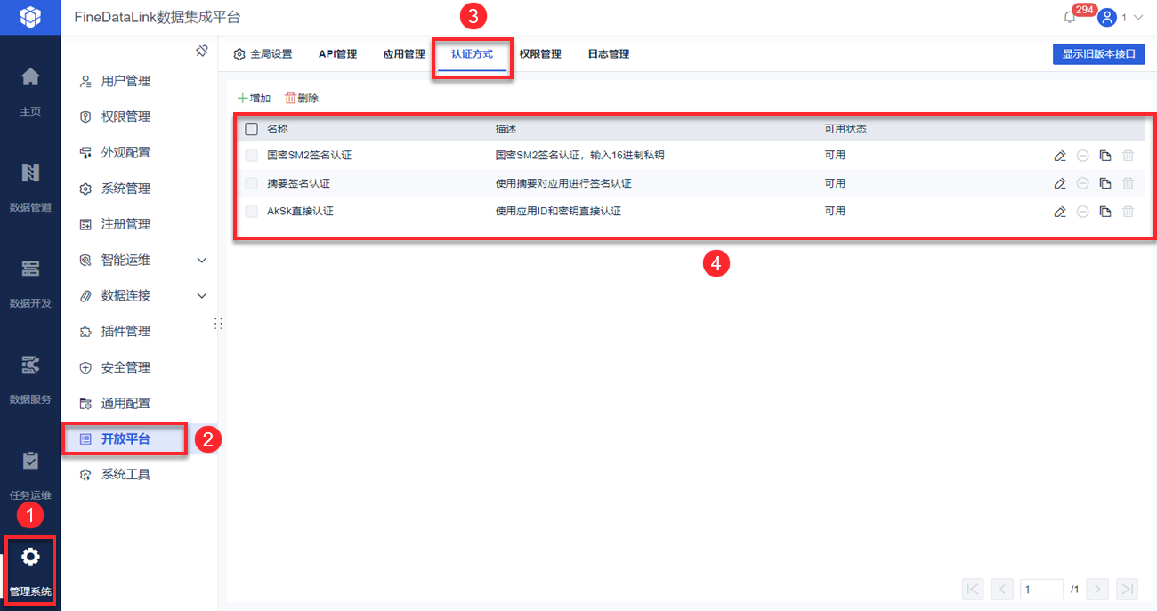Click the page number input field
The width and height of the screenshot is (1157, 611).
click(x=1042, y=589)
